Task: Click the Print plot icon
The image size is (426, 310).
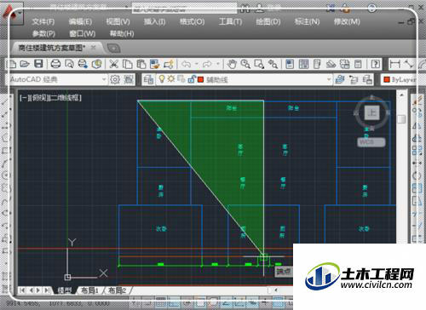Action: click(55, 64)
